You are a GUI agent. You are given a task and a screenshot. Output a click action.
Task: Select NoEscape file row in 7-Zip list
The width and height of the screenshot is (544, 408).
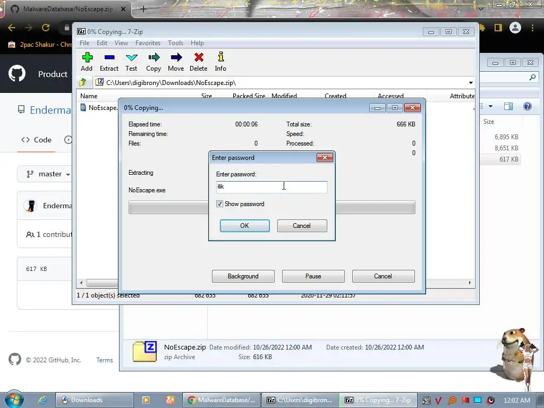tap(99, 107)
